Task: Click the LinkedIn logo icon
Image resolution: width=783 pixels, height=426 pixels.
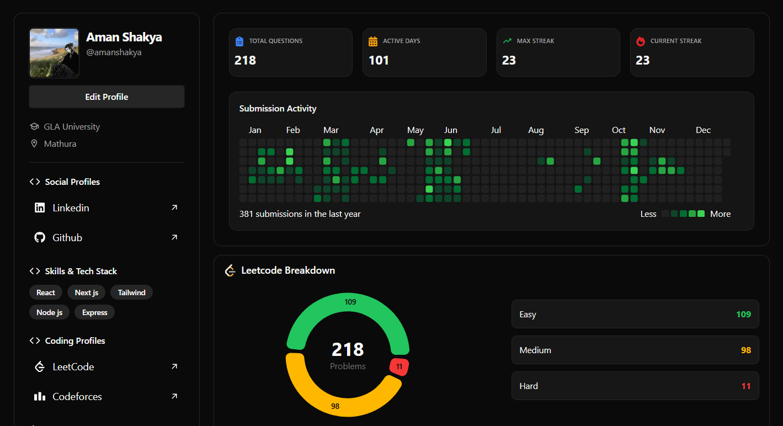Action: pos(40,208)
